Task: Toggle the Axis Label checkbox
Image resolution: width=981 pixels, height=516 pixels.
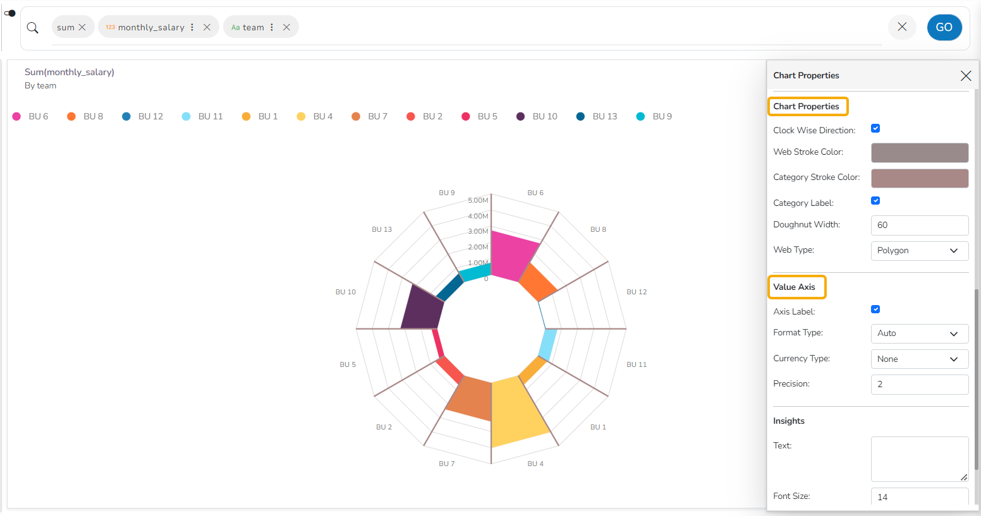Action: pos(875,309)
